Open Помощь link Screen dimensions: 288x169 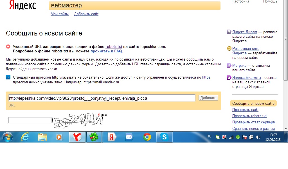click(x=270, y=1)
